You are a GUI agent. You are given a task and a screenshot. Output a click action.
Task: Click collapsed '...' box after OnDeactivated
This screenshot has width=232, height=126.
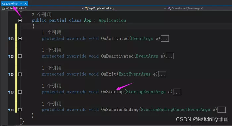[x=170, y=56]
